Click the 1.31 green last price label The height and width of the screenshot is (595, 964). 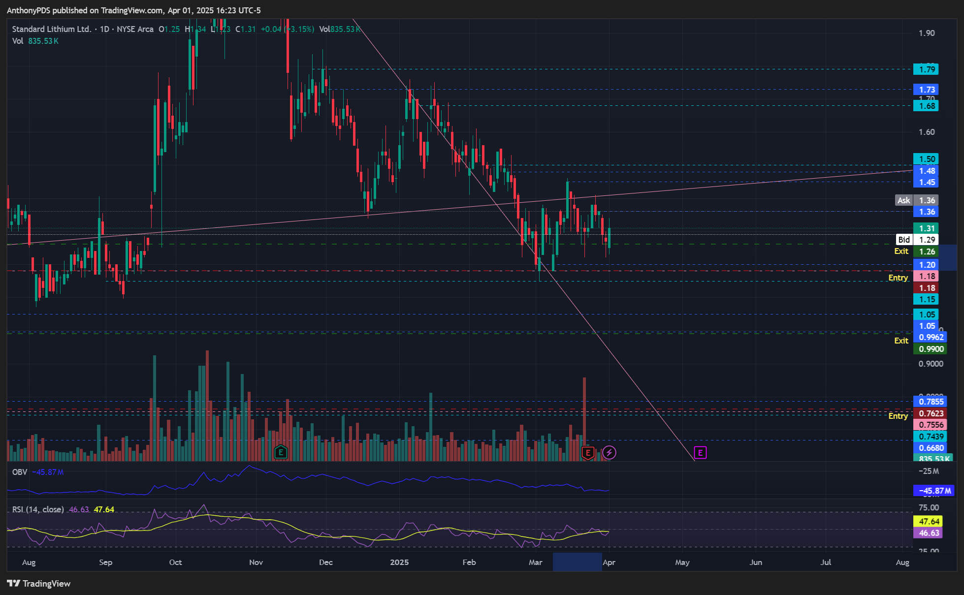926,228
